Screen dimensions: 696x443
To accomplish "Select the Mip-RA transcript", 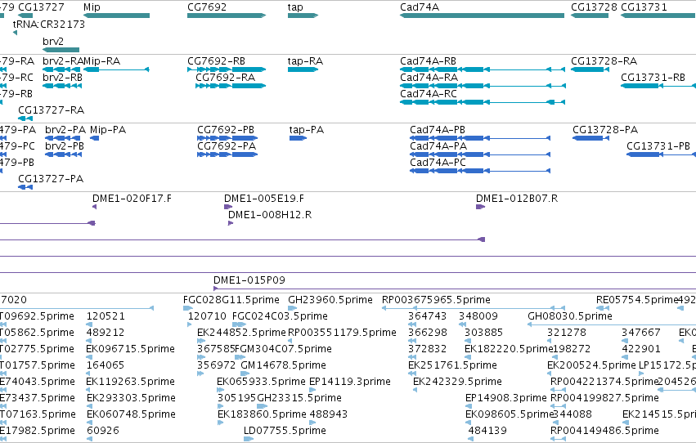I will [116, 69].
